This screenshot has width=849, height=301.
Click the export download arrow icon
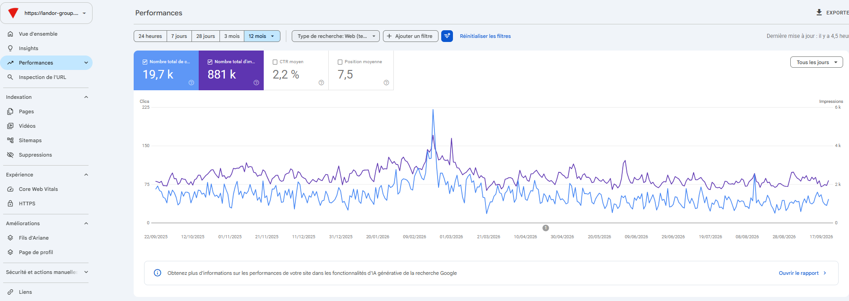[819, 13]
